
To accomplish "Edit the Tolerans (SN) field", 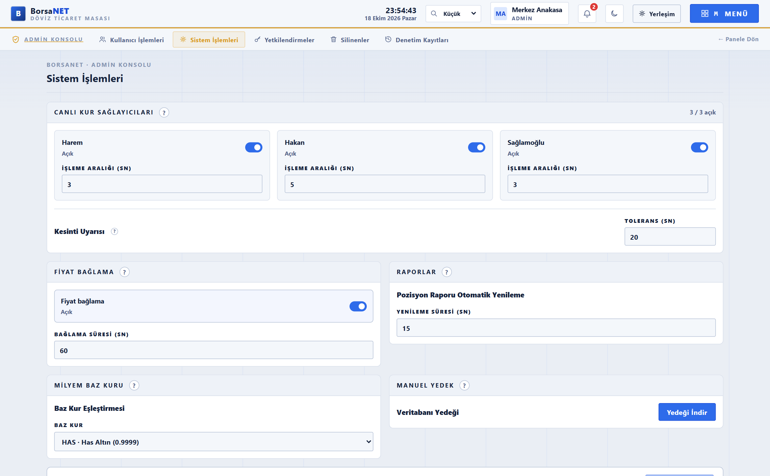I will tap(670, 237).
